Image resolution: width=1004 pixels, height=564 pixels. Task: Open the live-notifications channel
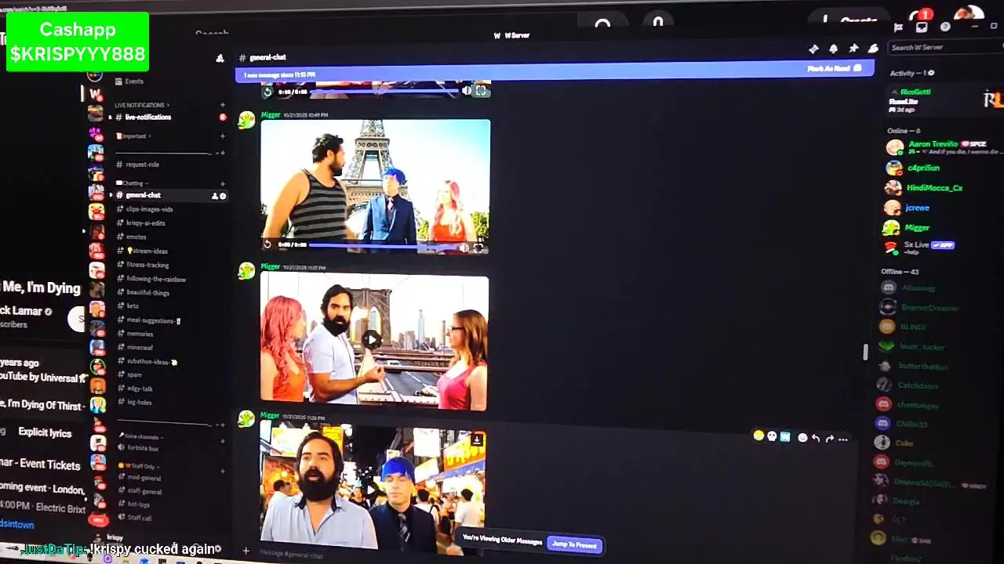[x=147, y=117]
